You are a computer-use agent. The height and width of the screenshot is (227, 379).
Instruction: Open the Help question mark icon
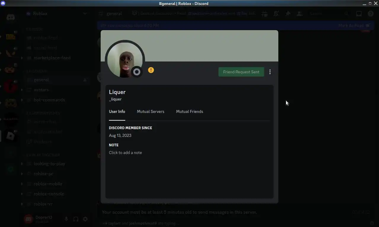[x=371, y=14]
